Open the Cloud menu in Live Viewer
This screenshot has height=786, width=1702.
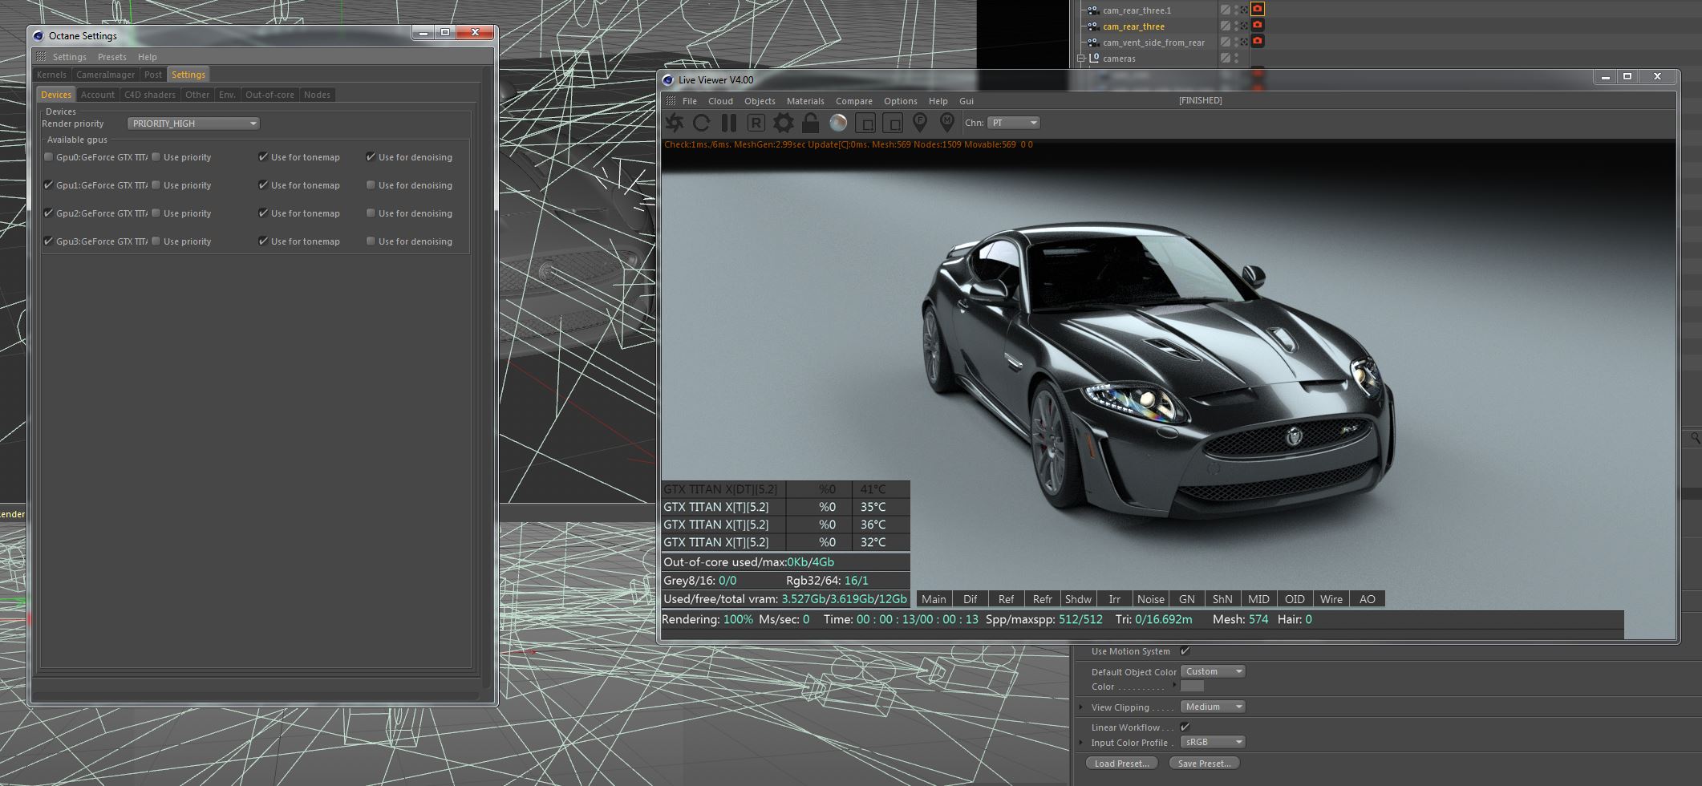(x=720, y=101)
